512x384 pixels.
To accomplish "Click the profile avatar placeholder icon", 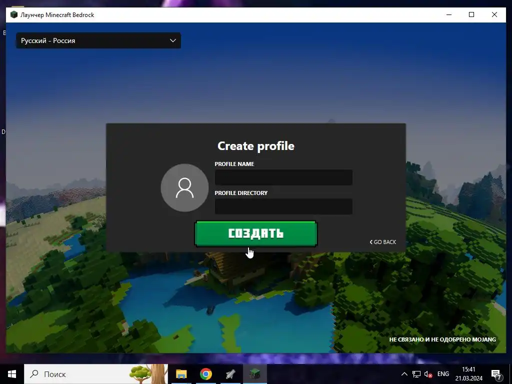I will [185, 188].
